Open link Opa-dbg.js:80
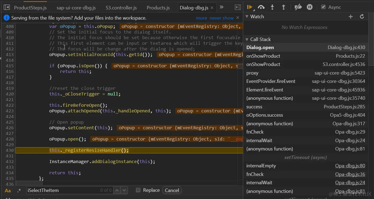This screenshot has height=199, width=374. tap(350, 166)
